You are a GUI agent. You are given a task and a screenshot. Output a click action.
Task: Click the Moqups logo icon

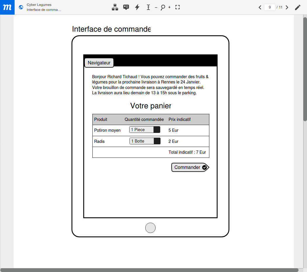tap(7, 7)
